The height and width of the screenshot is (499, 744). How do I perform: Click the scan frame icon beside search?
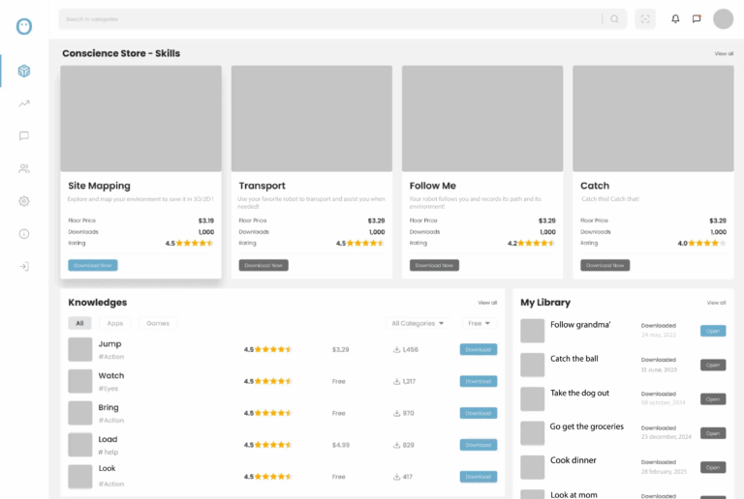644,18
